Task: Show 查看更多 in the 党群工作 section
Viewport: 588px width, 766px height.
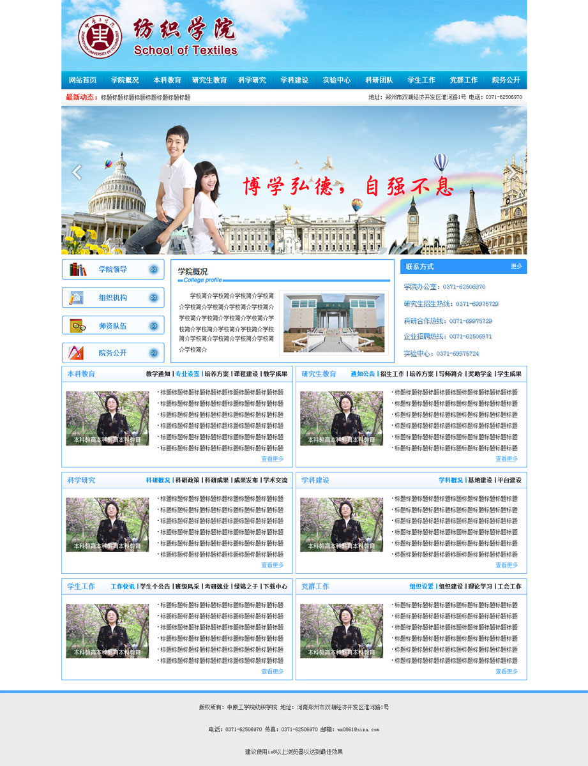Action: (506, 672)
